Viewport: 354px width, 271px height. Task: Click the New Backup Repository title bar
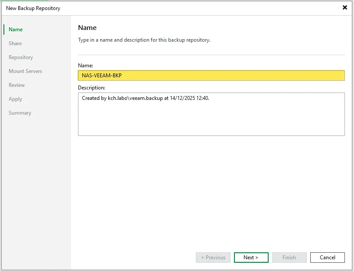click(x=173, y=8)
